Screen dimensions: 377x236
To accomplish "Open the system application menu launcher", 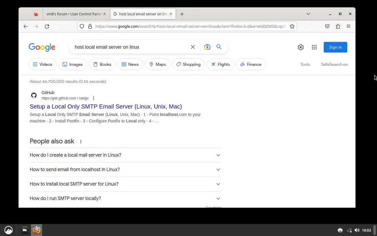I will [x=9, y=230].
